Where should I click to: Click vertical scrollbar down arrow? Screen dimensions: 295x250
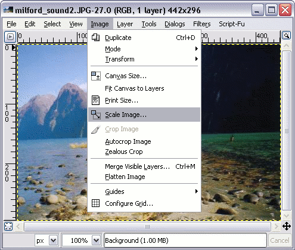pyautogui.click(x=287, y=216)
